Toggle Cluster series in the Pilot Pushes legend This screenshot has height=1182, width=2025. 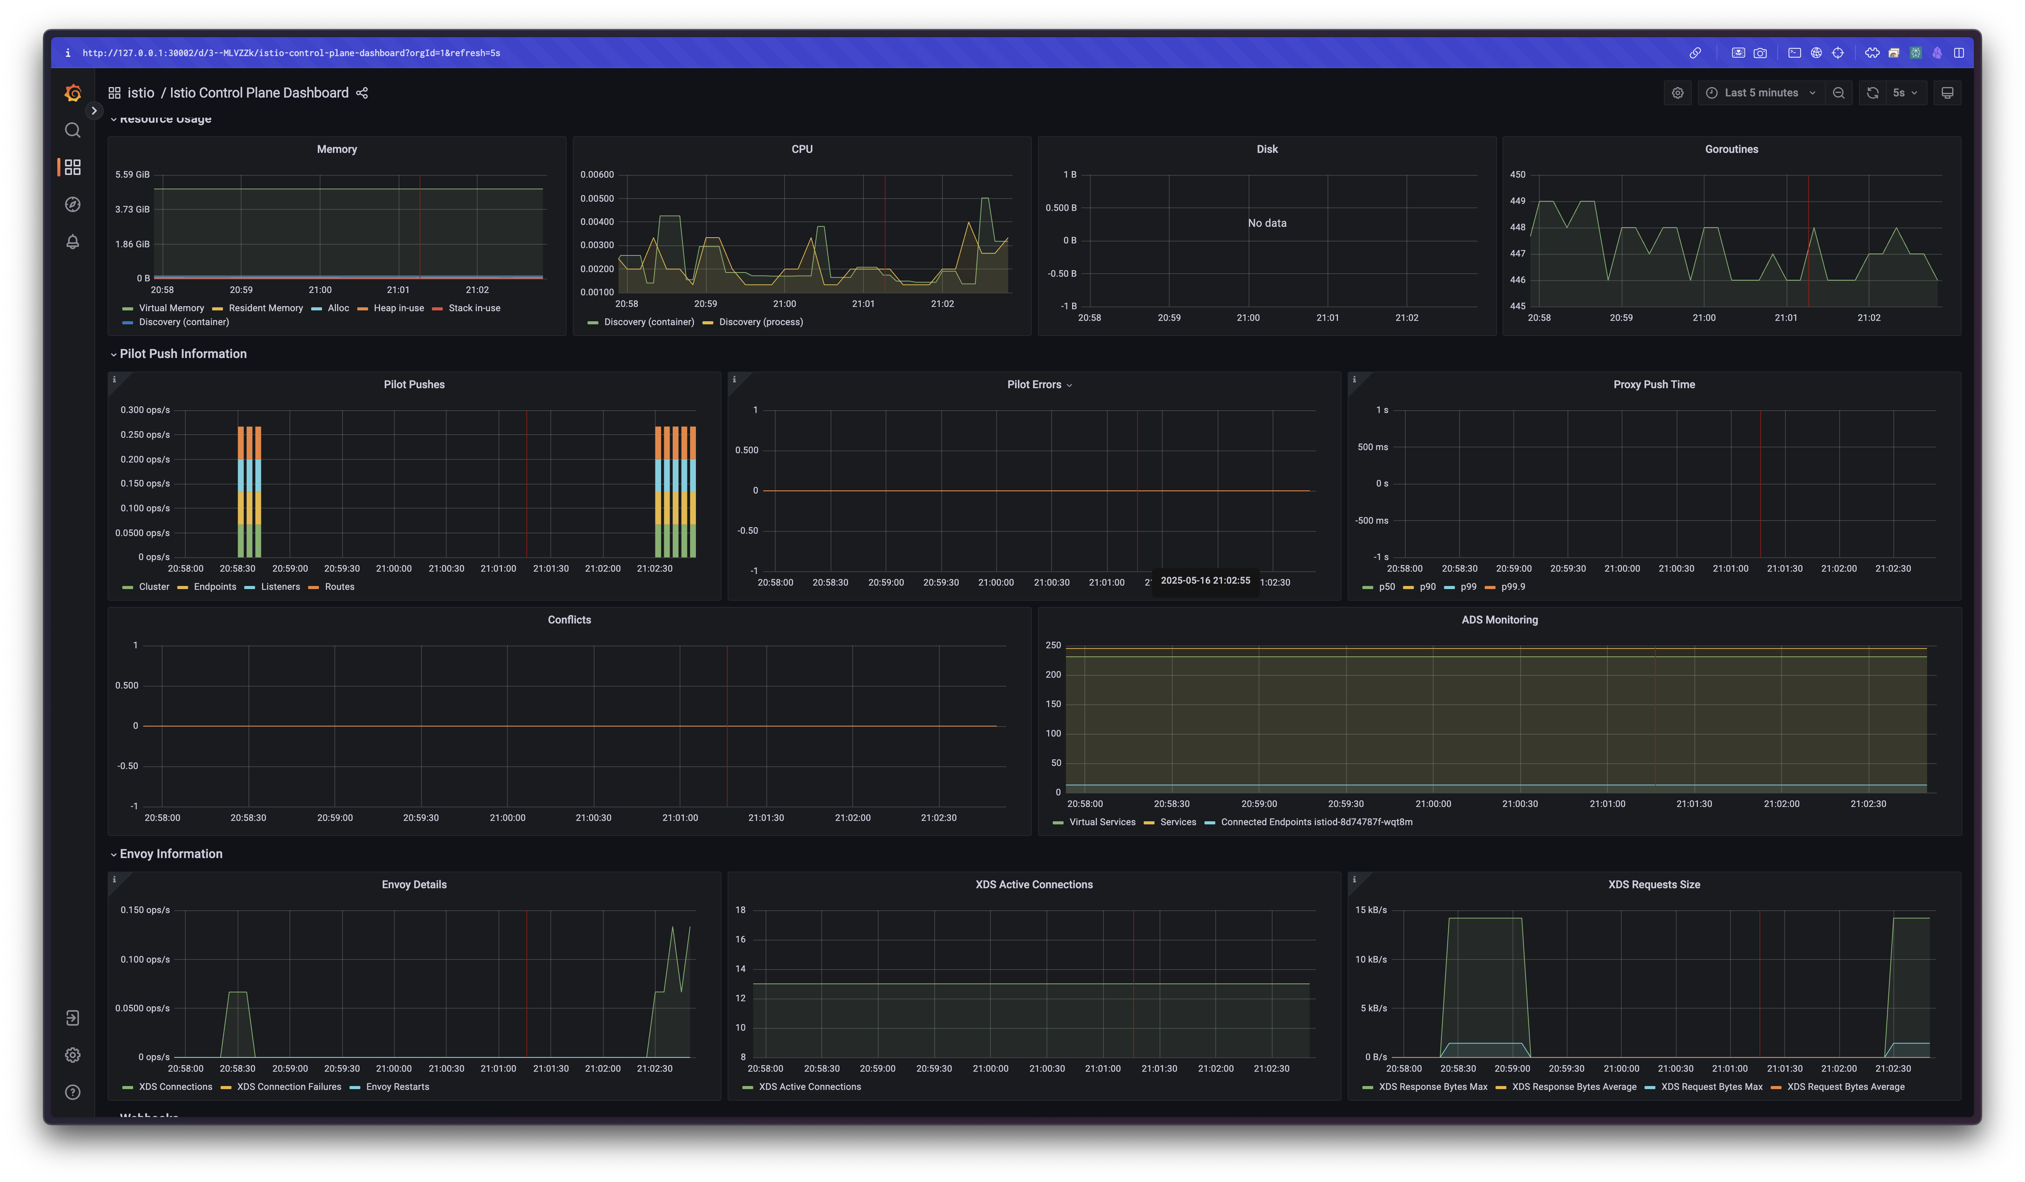tap(154, 588)
